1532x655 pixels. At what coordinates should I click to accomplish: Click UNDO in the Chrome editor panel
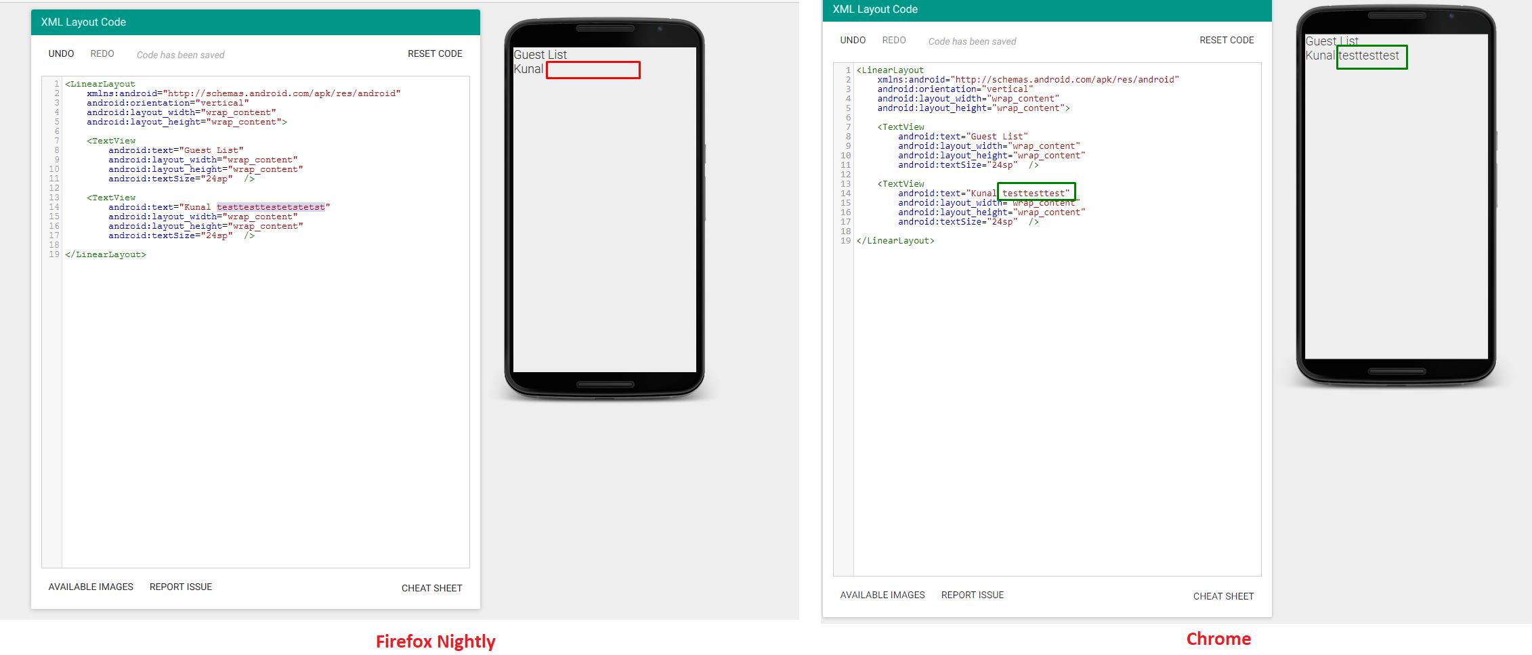coord(853,41)
